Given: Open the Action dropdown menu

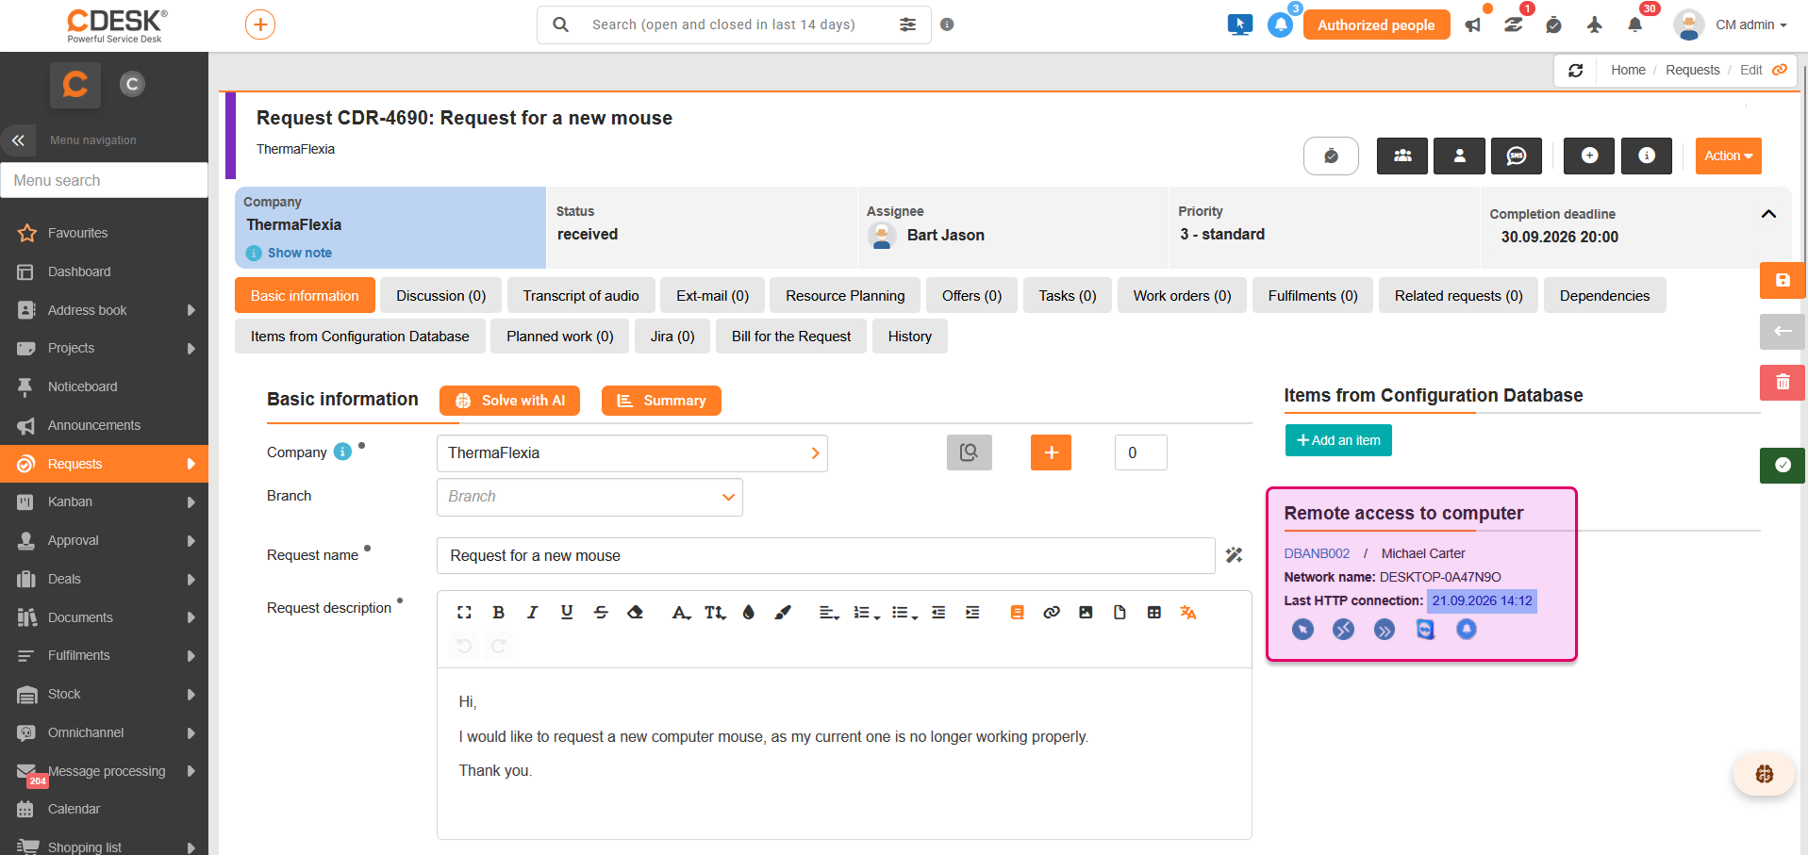Looking at the screenshot, I should tap(1728, 156).
